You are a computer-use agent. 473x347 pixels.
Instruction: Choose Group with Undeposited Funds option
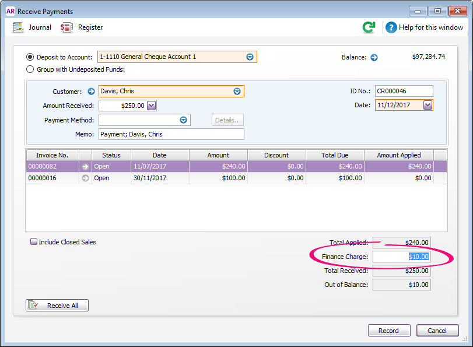coord(30,69)
